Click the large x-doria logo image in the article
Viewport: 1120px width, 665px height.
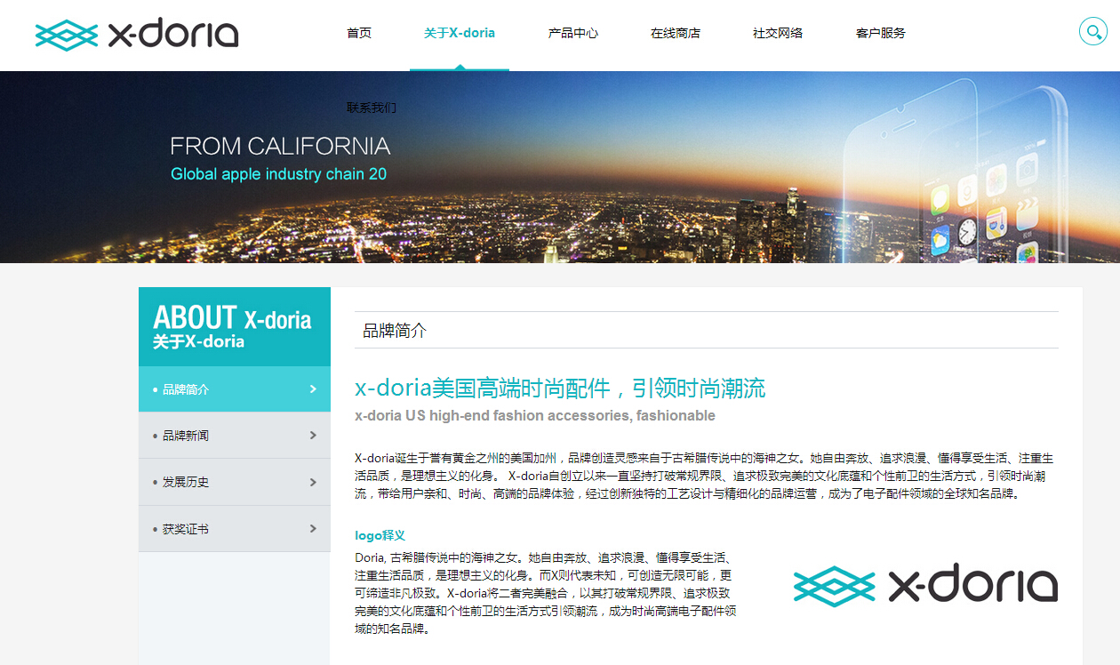pyautogui.click(x=925, y=585)
